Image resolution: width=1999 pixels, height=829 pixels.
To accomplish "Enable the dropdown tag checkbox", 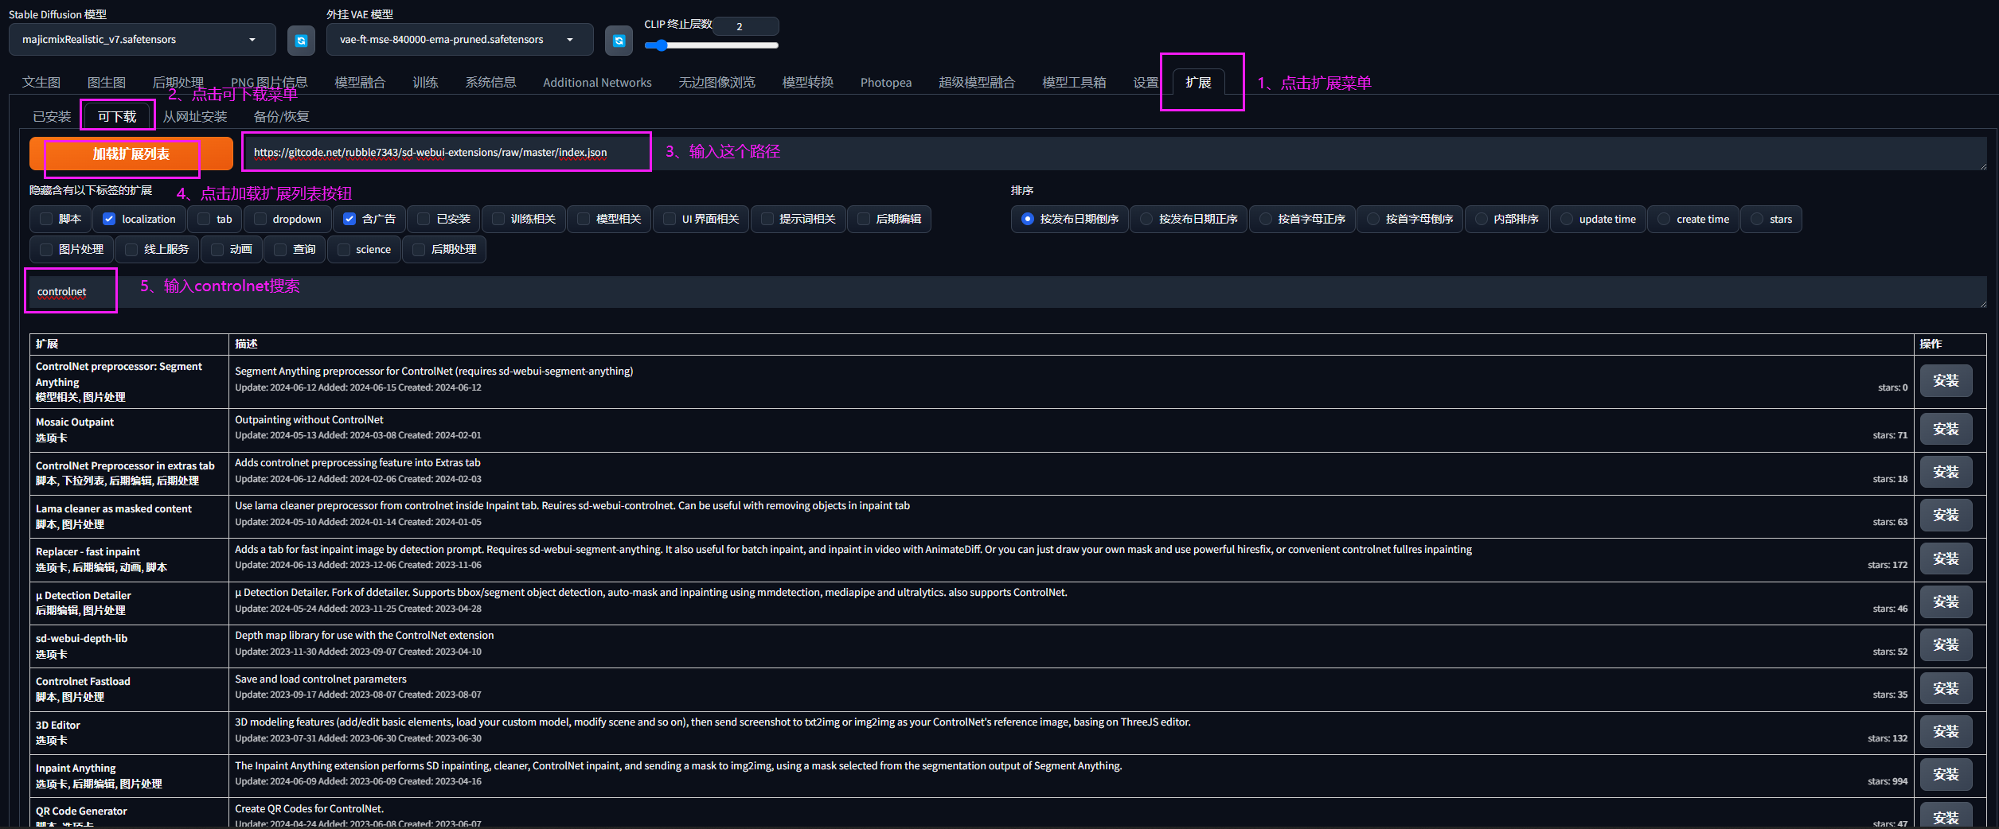I will tap(260, 219).
